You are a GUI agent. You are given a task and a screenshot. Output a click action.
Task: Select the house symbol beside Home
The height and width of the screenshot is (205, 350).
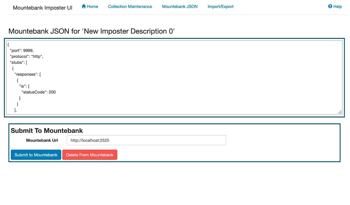point(83,6)
